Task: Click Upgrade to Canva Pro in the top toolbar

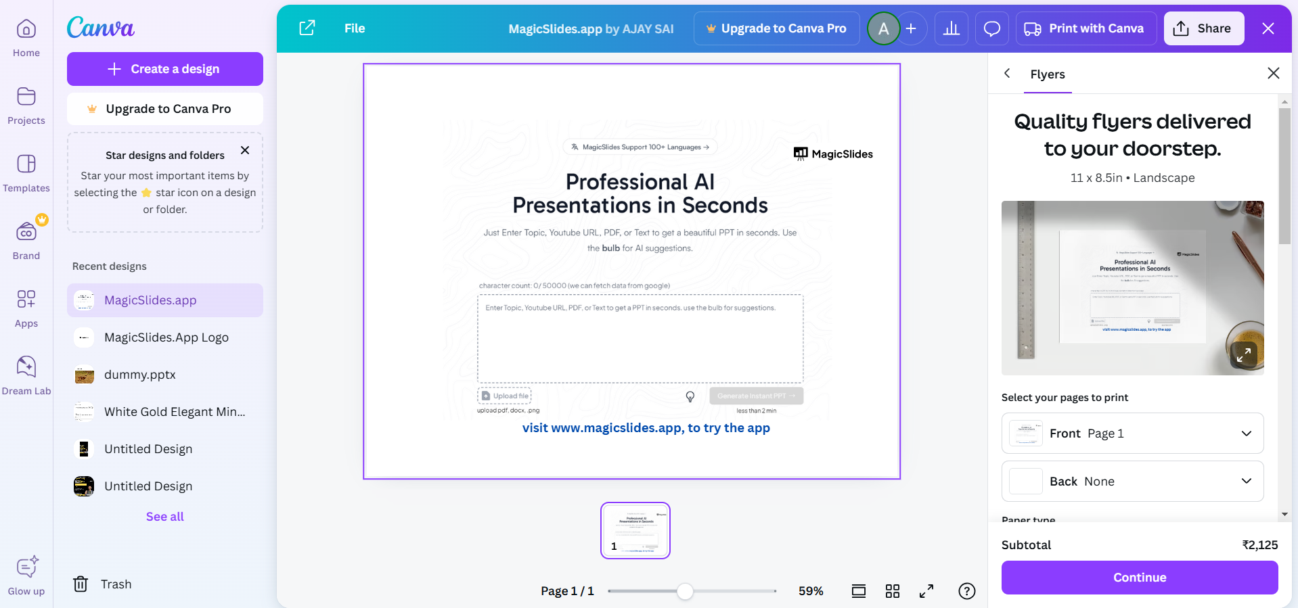Action: [x=776, y=28]
